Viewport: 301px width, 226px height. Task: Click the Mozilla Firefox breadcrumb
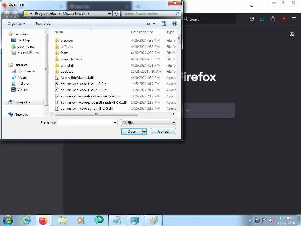pos(74,14)
